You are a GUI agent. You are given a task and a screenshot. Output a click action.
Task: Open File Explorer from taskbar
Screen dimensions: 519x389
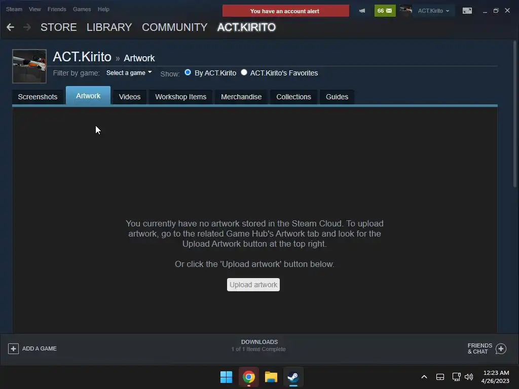(x=271, y=377)
